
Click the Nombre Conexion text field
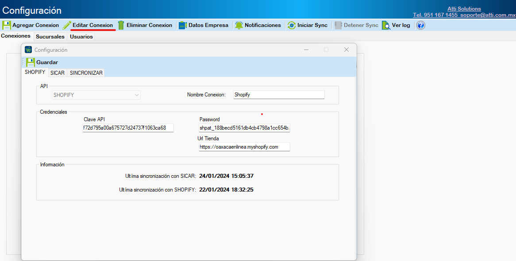coord(278,95)
